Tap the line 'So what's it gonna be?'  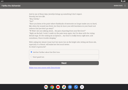click(x=37, y=47)
